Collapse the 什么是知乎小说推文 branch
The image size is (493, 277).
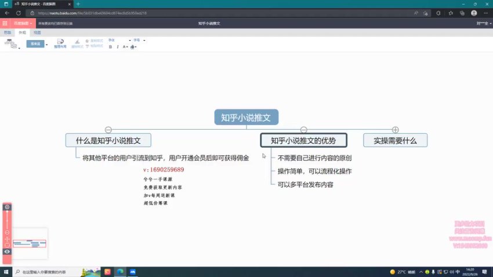tap(108, 130)
